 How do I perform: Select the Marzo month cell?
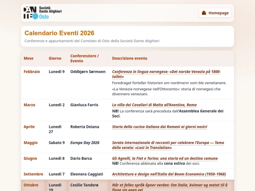[x=29, y=105]
